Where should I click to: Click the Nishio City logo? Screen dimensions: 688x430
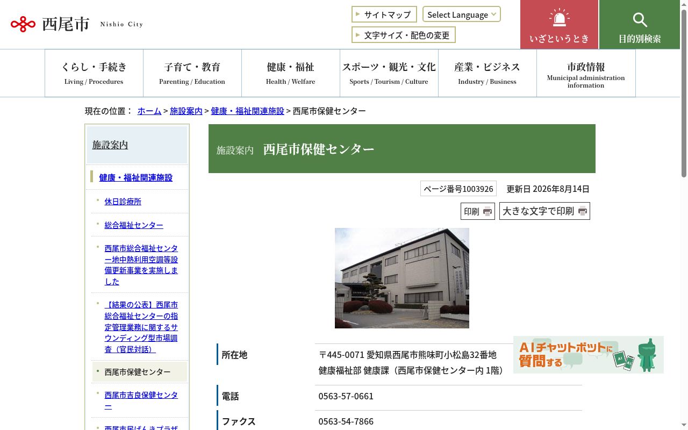pos(77,24)
